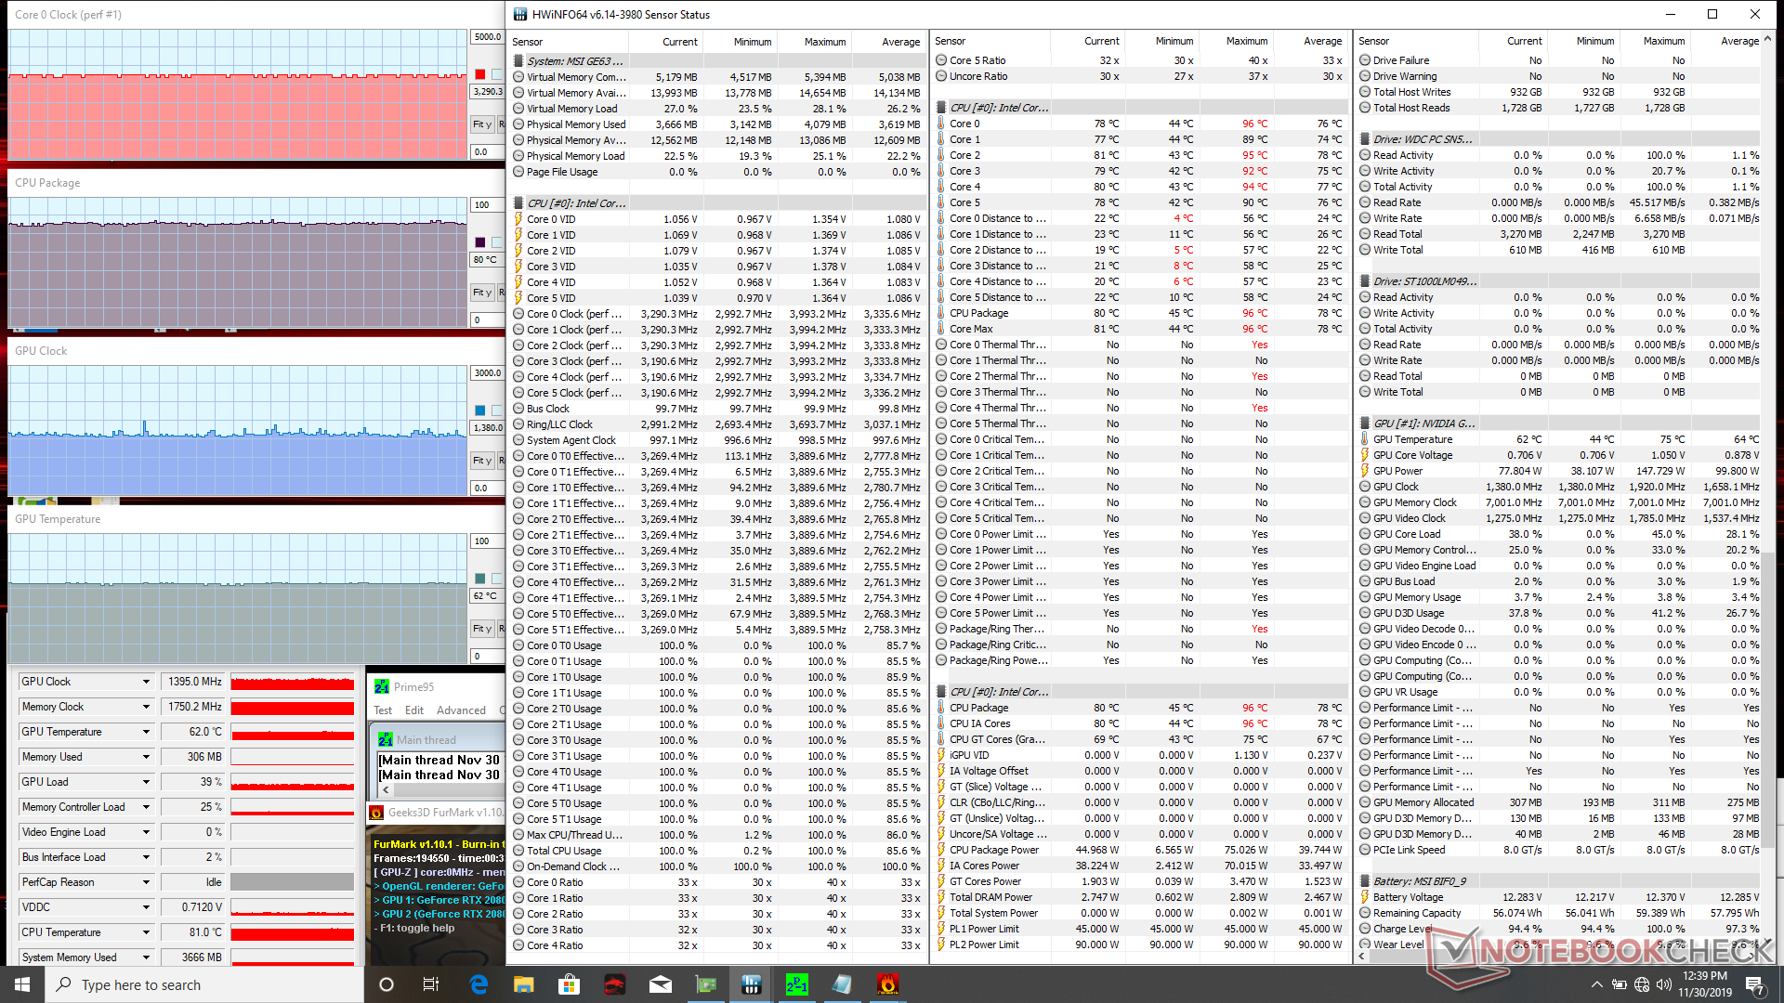The width and height of the screenshot is (1784, 1003).
Task: Pick the purple CPU Package color swatch
Action: coord(480,242)
